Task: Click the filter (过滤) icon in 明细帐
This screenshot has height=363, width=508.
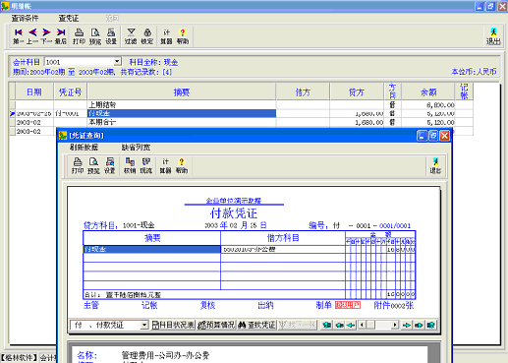Action: [x=131, y=36]
